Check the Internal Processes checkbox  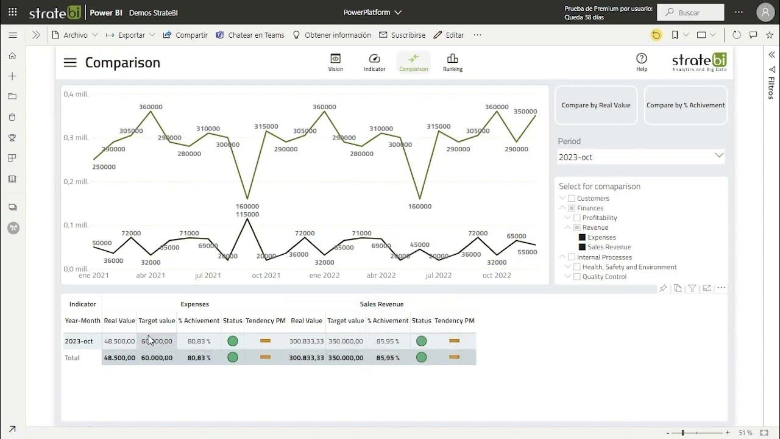(572, 257)
